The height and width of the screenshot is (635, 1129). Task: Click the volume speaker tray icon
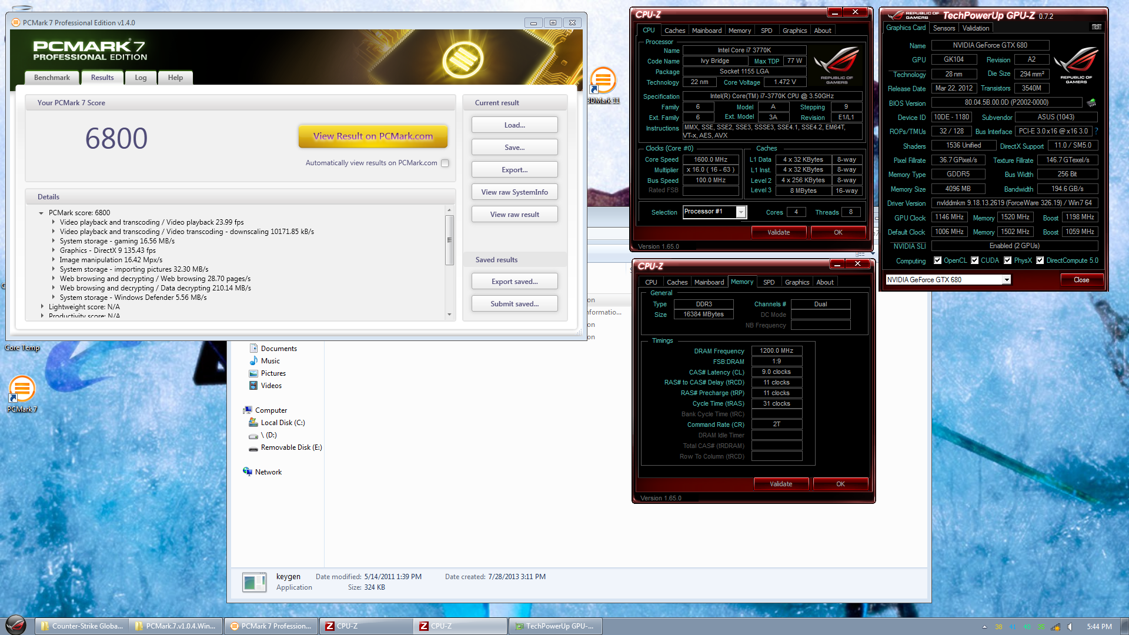(x=1070, y=627)
